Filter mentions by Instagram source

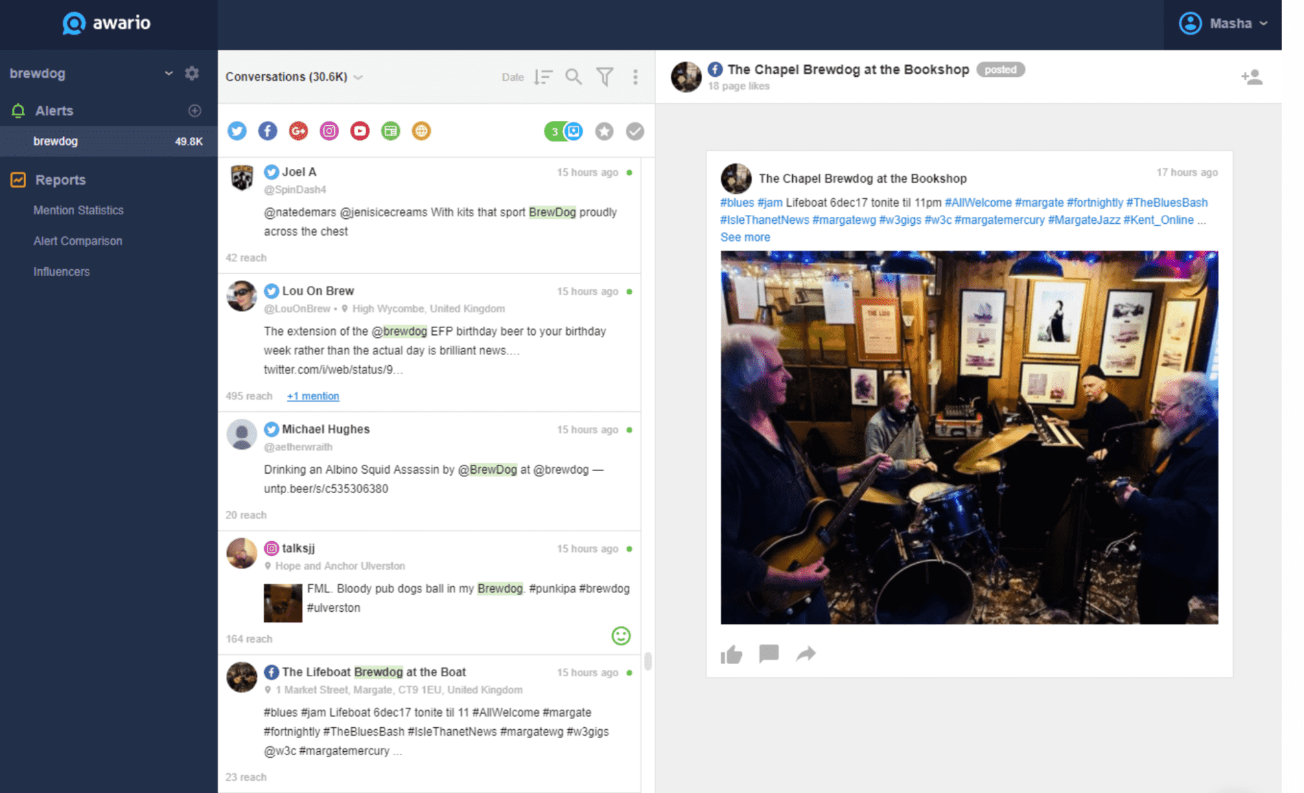point(329,130)
